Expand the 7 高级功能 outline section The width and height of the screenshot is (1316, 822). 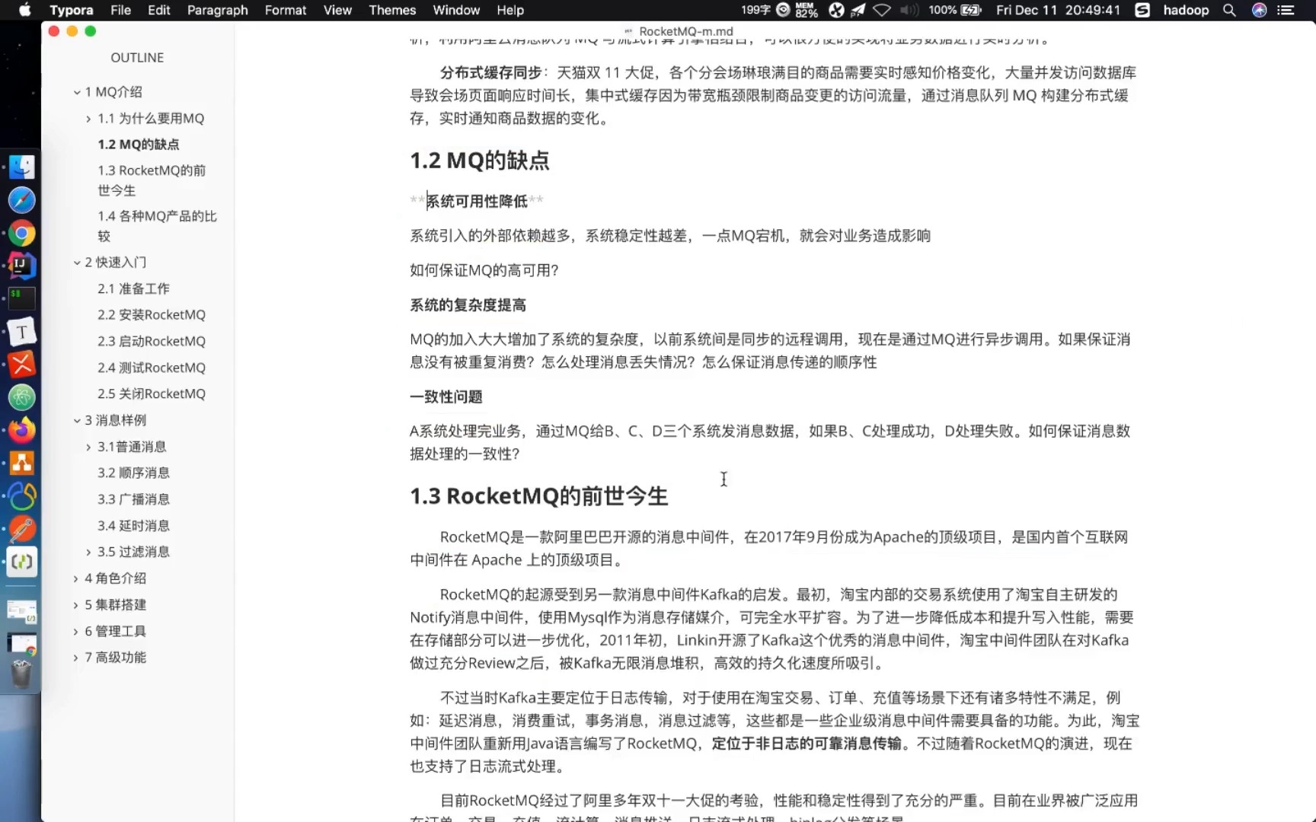(75, 658)
